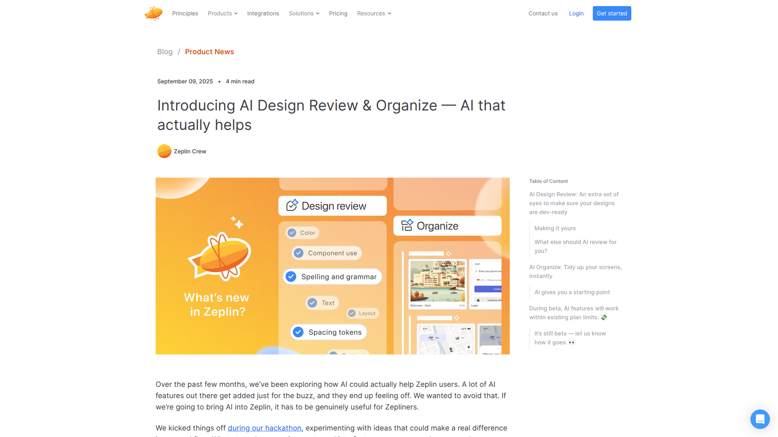
Task: Select the 'AI gives you a starting point' TOC entry
Action: [572, 292]
